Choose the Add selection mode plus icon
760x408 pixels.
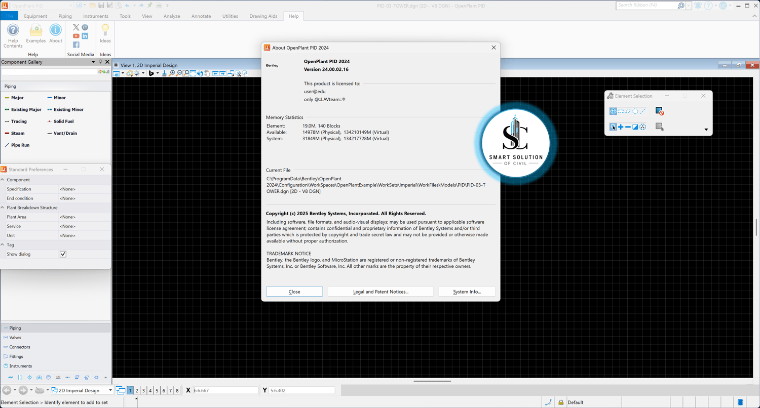coord(621,127)
